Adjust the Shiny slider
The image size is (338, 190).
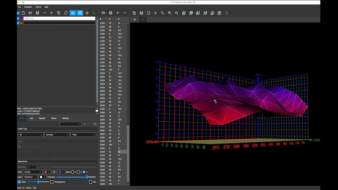[38, 182]
